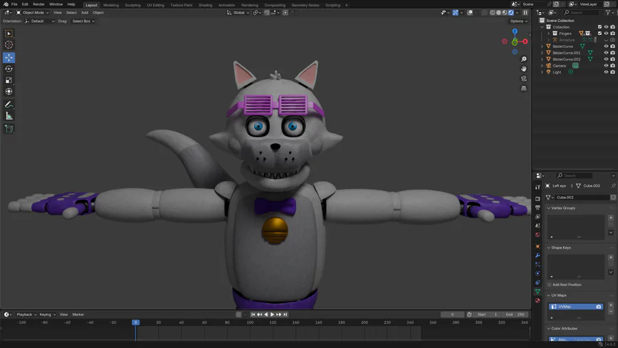Image resolution: width=618 pixels, height=348 pixels.
Task: Open Physics properties tab
Action: pos(538,273)
